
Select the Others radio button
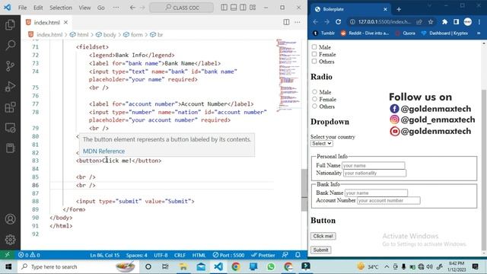coord(314,106)
